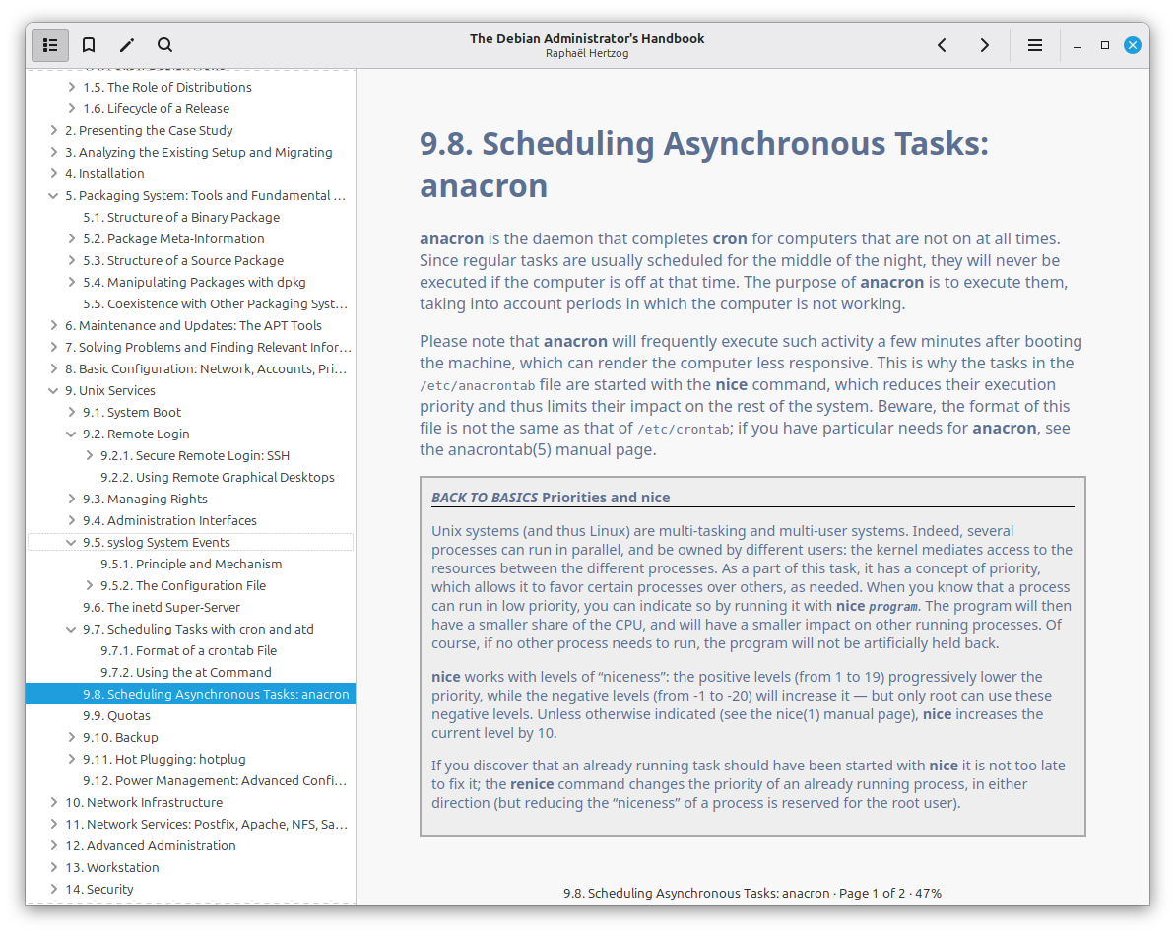Expand 1.5. The Role of Distributions

pyautogui.click(x=71, y=87)
